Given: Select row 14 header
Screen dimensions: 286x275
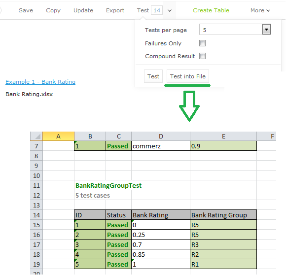Looking at the screenshot, I should click(x=36, y=215).
